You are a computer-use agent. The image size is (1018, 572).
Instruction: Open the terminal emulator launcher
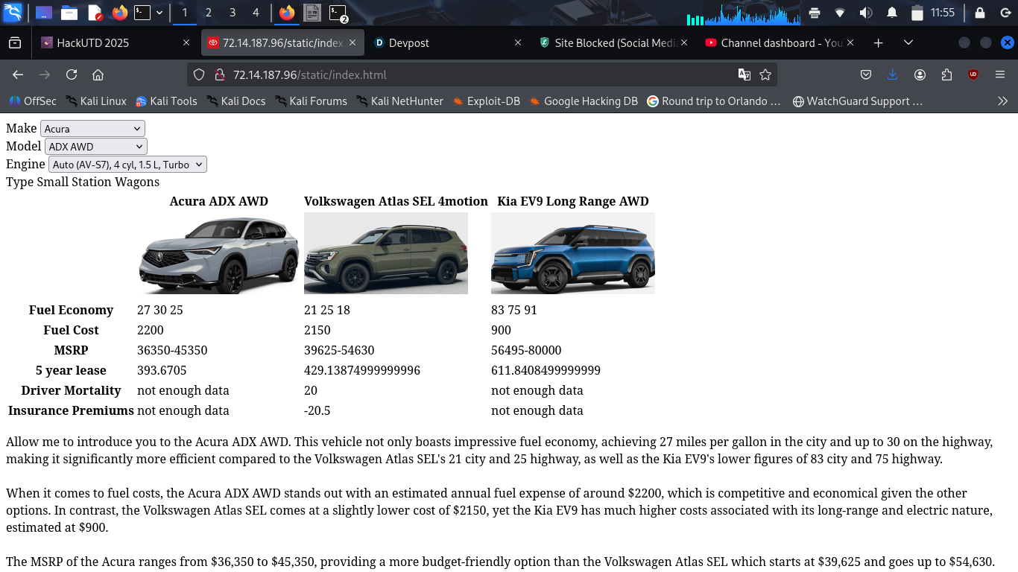(x=142, y=13)
